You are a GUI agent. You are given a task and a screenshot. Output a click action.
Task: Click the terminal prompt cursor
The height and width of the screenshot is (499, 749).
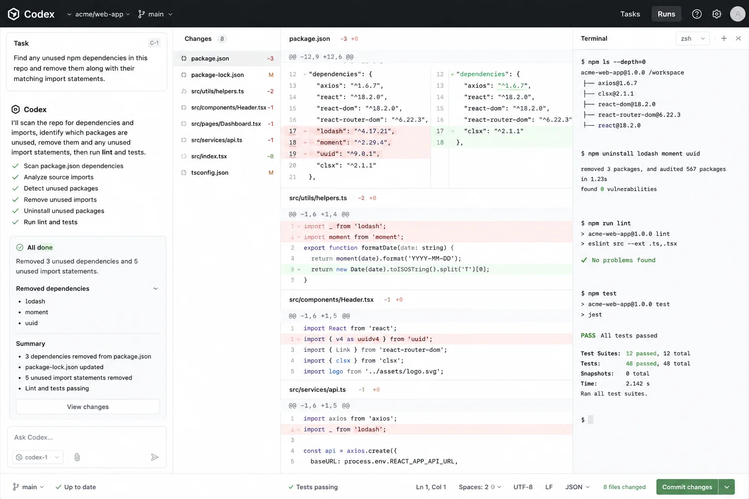coord(591,420)
